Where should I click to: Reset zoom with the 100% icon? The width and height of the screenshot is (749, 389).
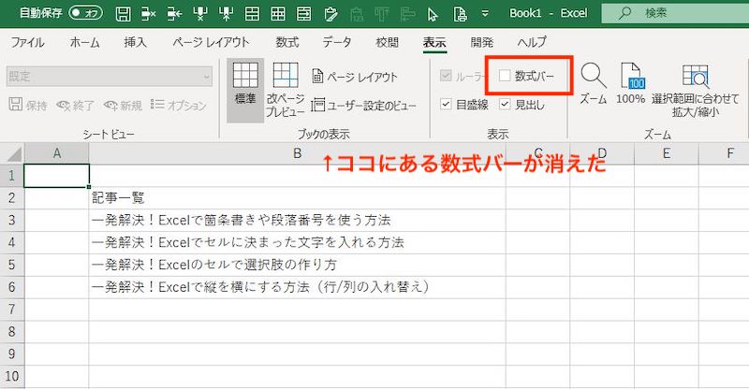pyautogui.click(x=630, y=84)
